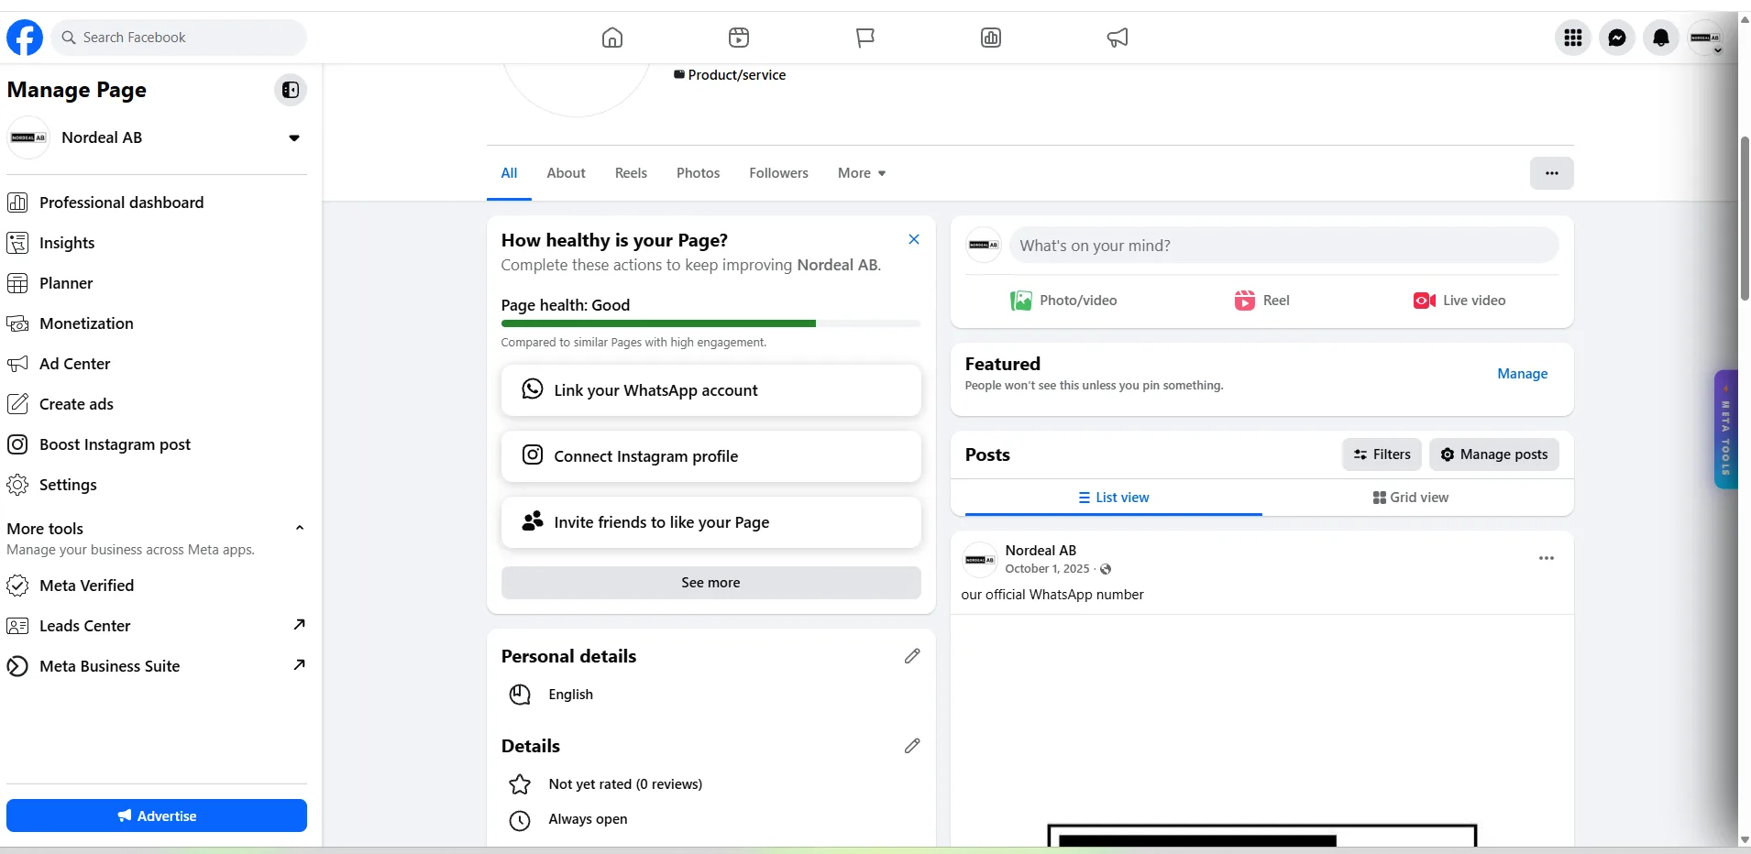
Task: Open Messenger chats
Action: tap(1617, 38)
